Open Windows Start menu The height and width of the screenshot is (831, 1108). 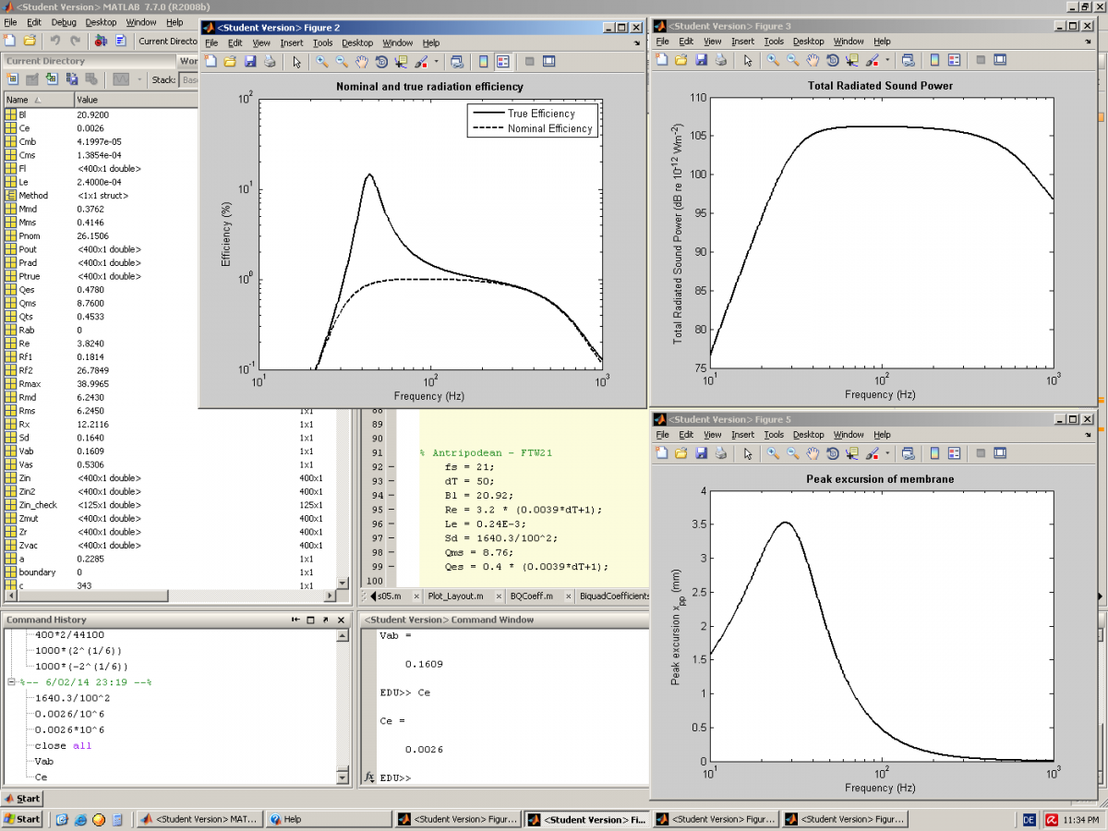[23, 819]
